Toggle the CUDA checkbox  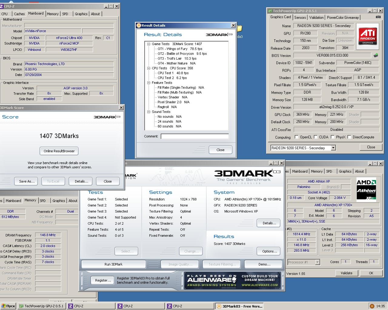coord(316,137)
